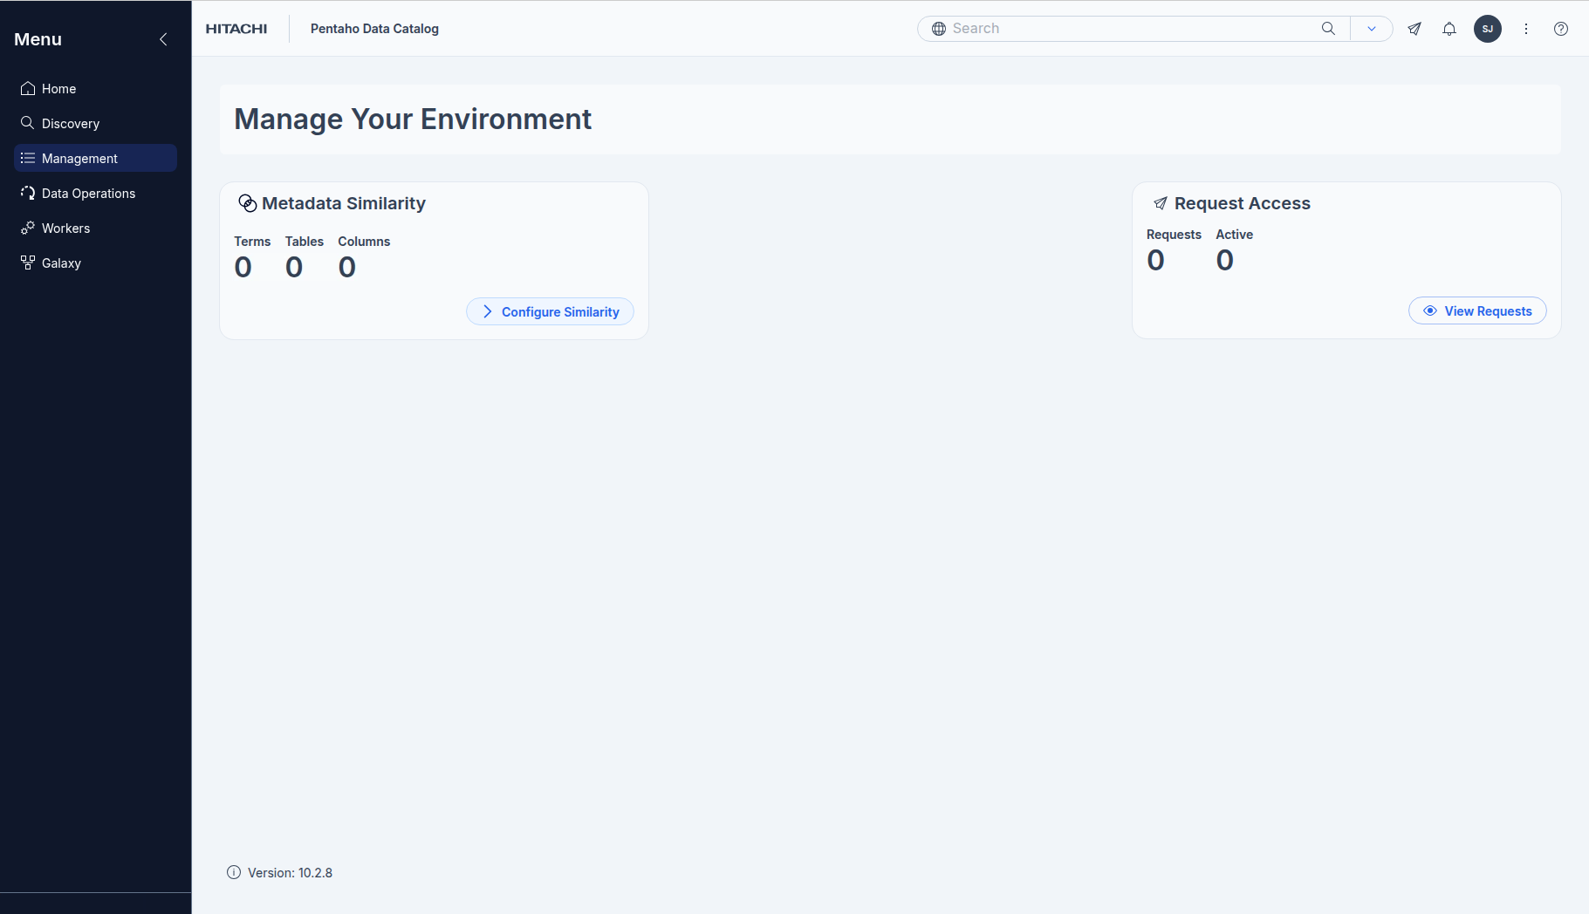Expand the search options dropdown arrow
The height and width of the screenshot is (914, 1589).
click(1372, 29)
